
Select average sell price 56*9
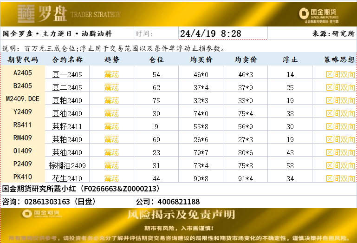[x=246, y=127]
